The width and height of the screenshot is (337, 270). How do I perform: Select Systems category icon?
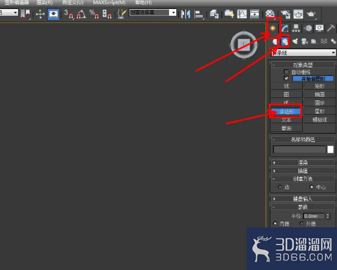pyautogui.click(x=333, y=41)
